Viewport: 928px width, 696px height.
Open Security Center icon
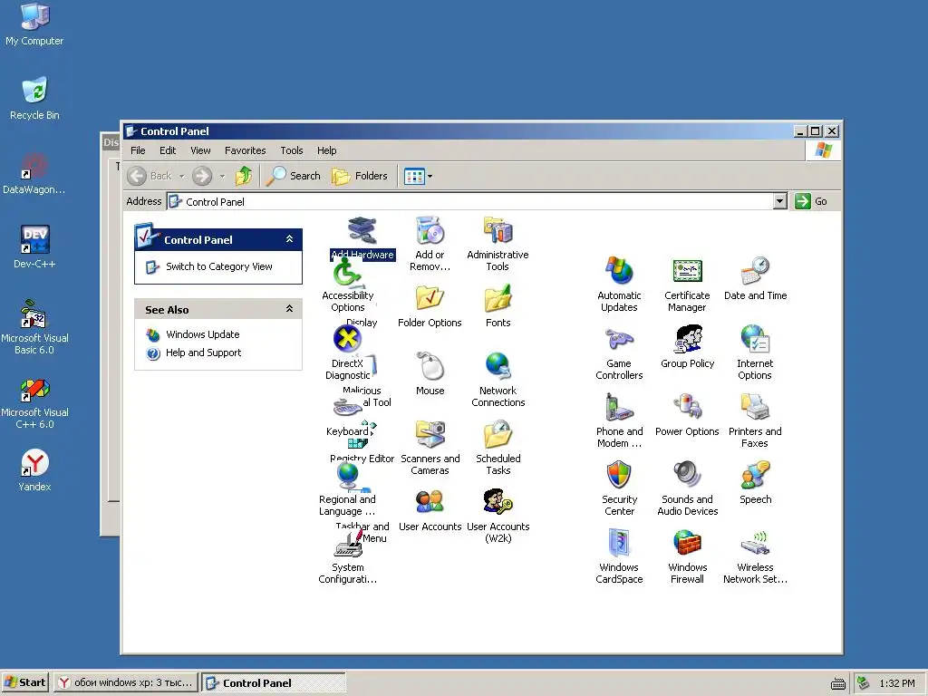click(619, 476)
